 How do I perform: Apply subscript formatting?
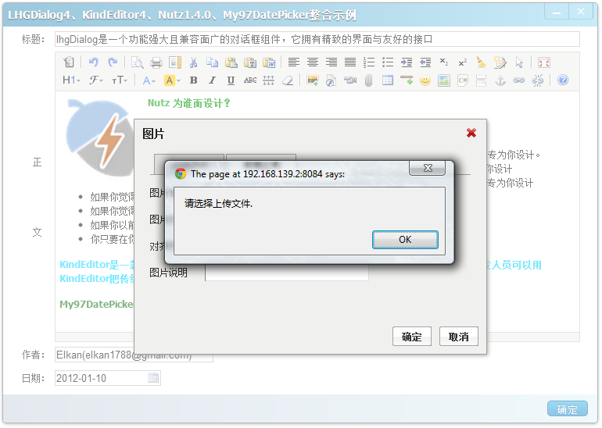tap(444, 62)
